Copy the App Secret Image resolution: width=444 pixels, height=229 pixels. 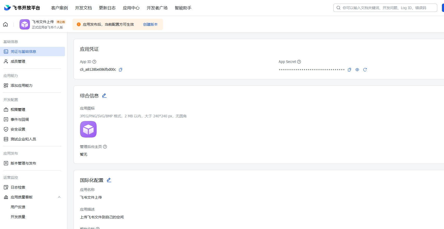(349, 70)
